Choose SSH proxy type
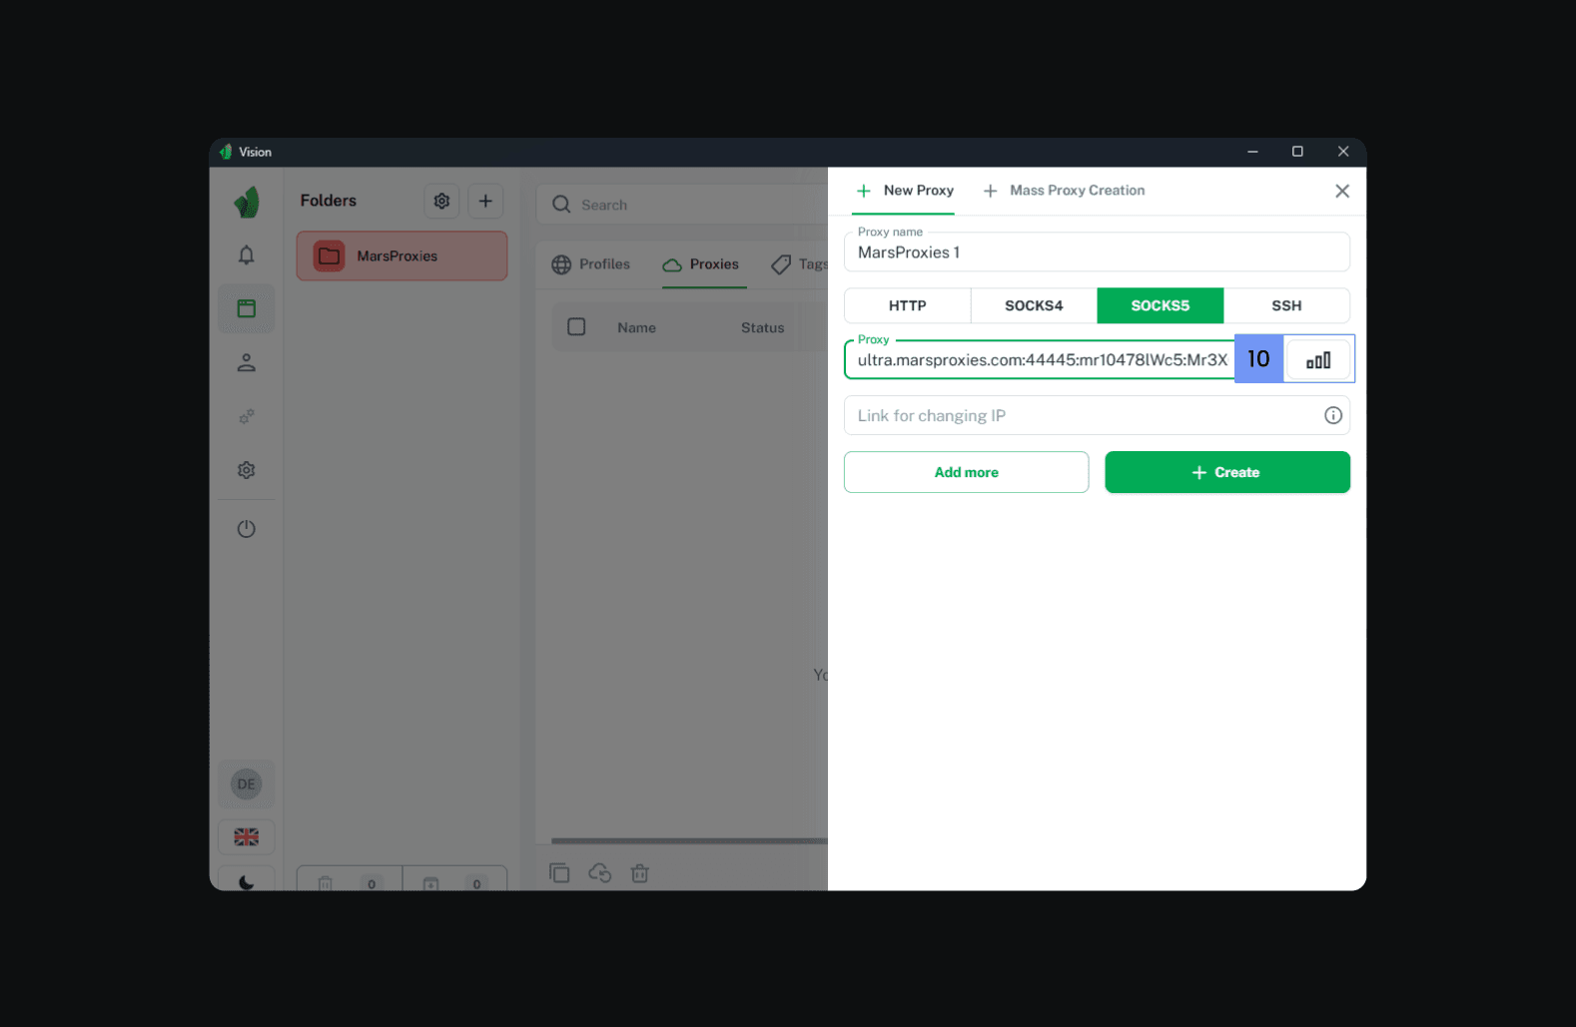The width and height of the screenshot is (1576, 1027). [1286, 305]
